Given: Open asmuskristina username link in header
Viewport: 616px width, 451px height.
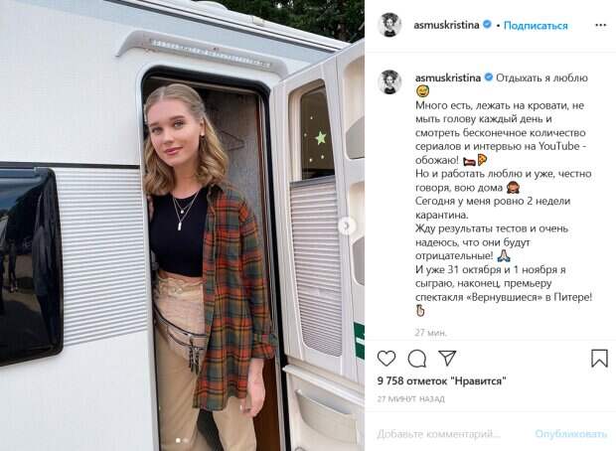Looking at the screenshot, I should pyautogui.click(x=446, y=25).
